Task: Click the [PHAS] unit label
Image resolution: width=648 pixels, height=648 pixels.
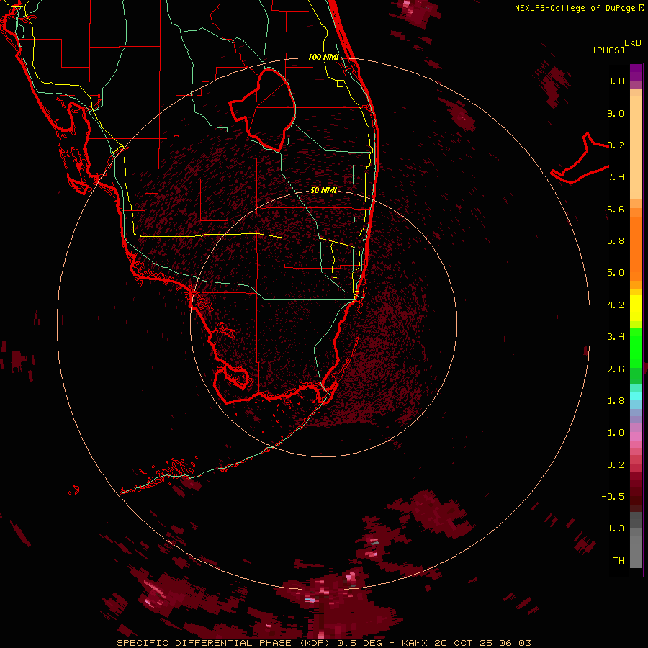Action: [x=608, y=50]
